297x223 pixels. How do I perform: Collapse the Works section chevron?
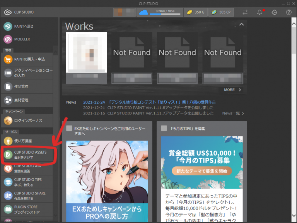tap(241, 24)
